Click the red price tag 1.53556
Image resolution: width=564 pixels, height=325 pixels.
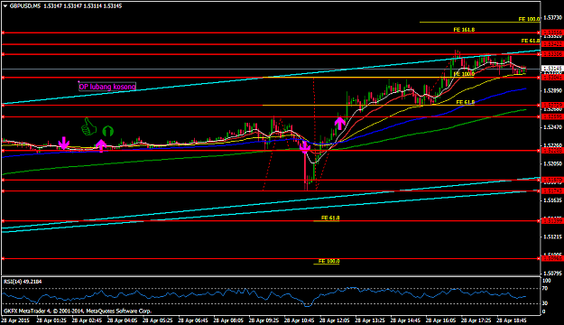tap(552, 32)
